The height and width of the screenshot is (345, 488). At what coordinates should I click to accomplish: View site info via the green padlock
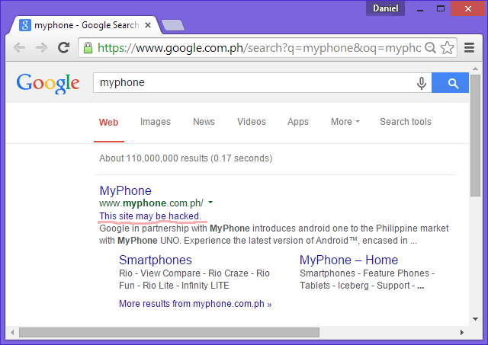coord(88,48)
